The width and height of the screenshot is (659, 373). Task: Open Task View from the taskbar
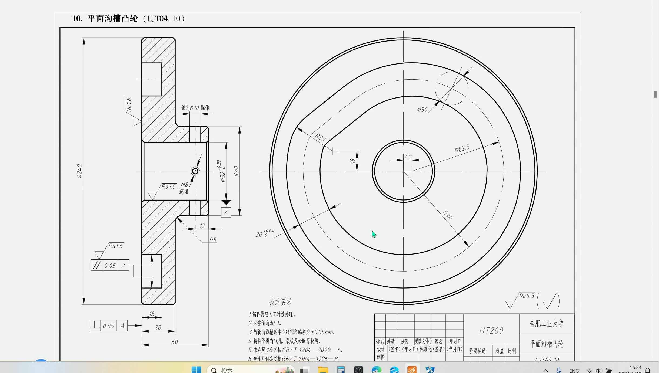pos(305,370)
